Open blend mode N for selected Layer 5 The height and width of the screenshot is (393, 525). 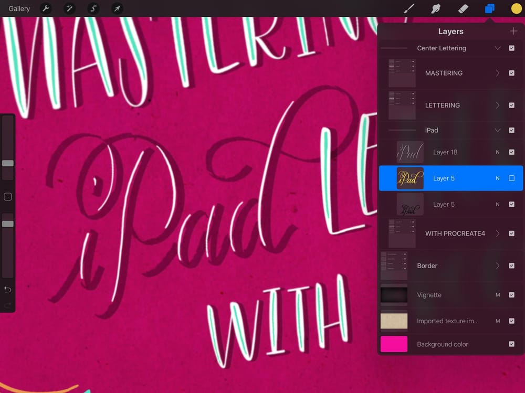498,178
